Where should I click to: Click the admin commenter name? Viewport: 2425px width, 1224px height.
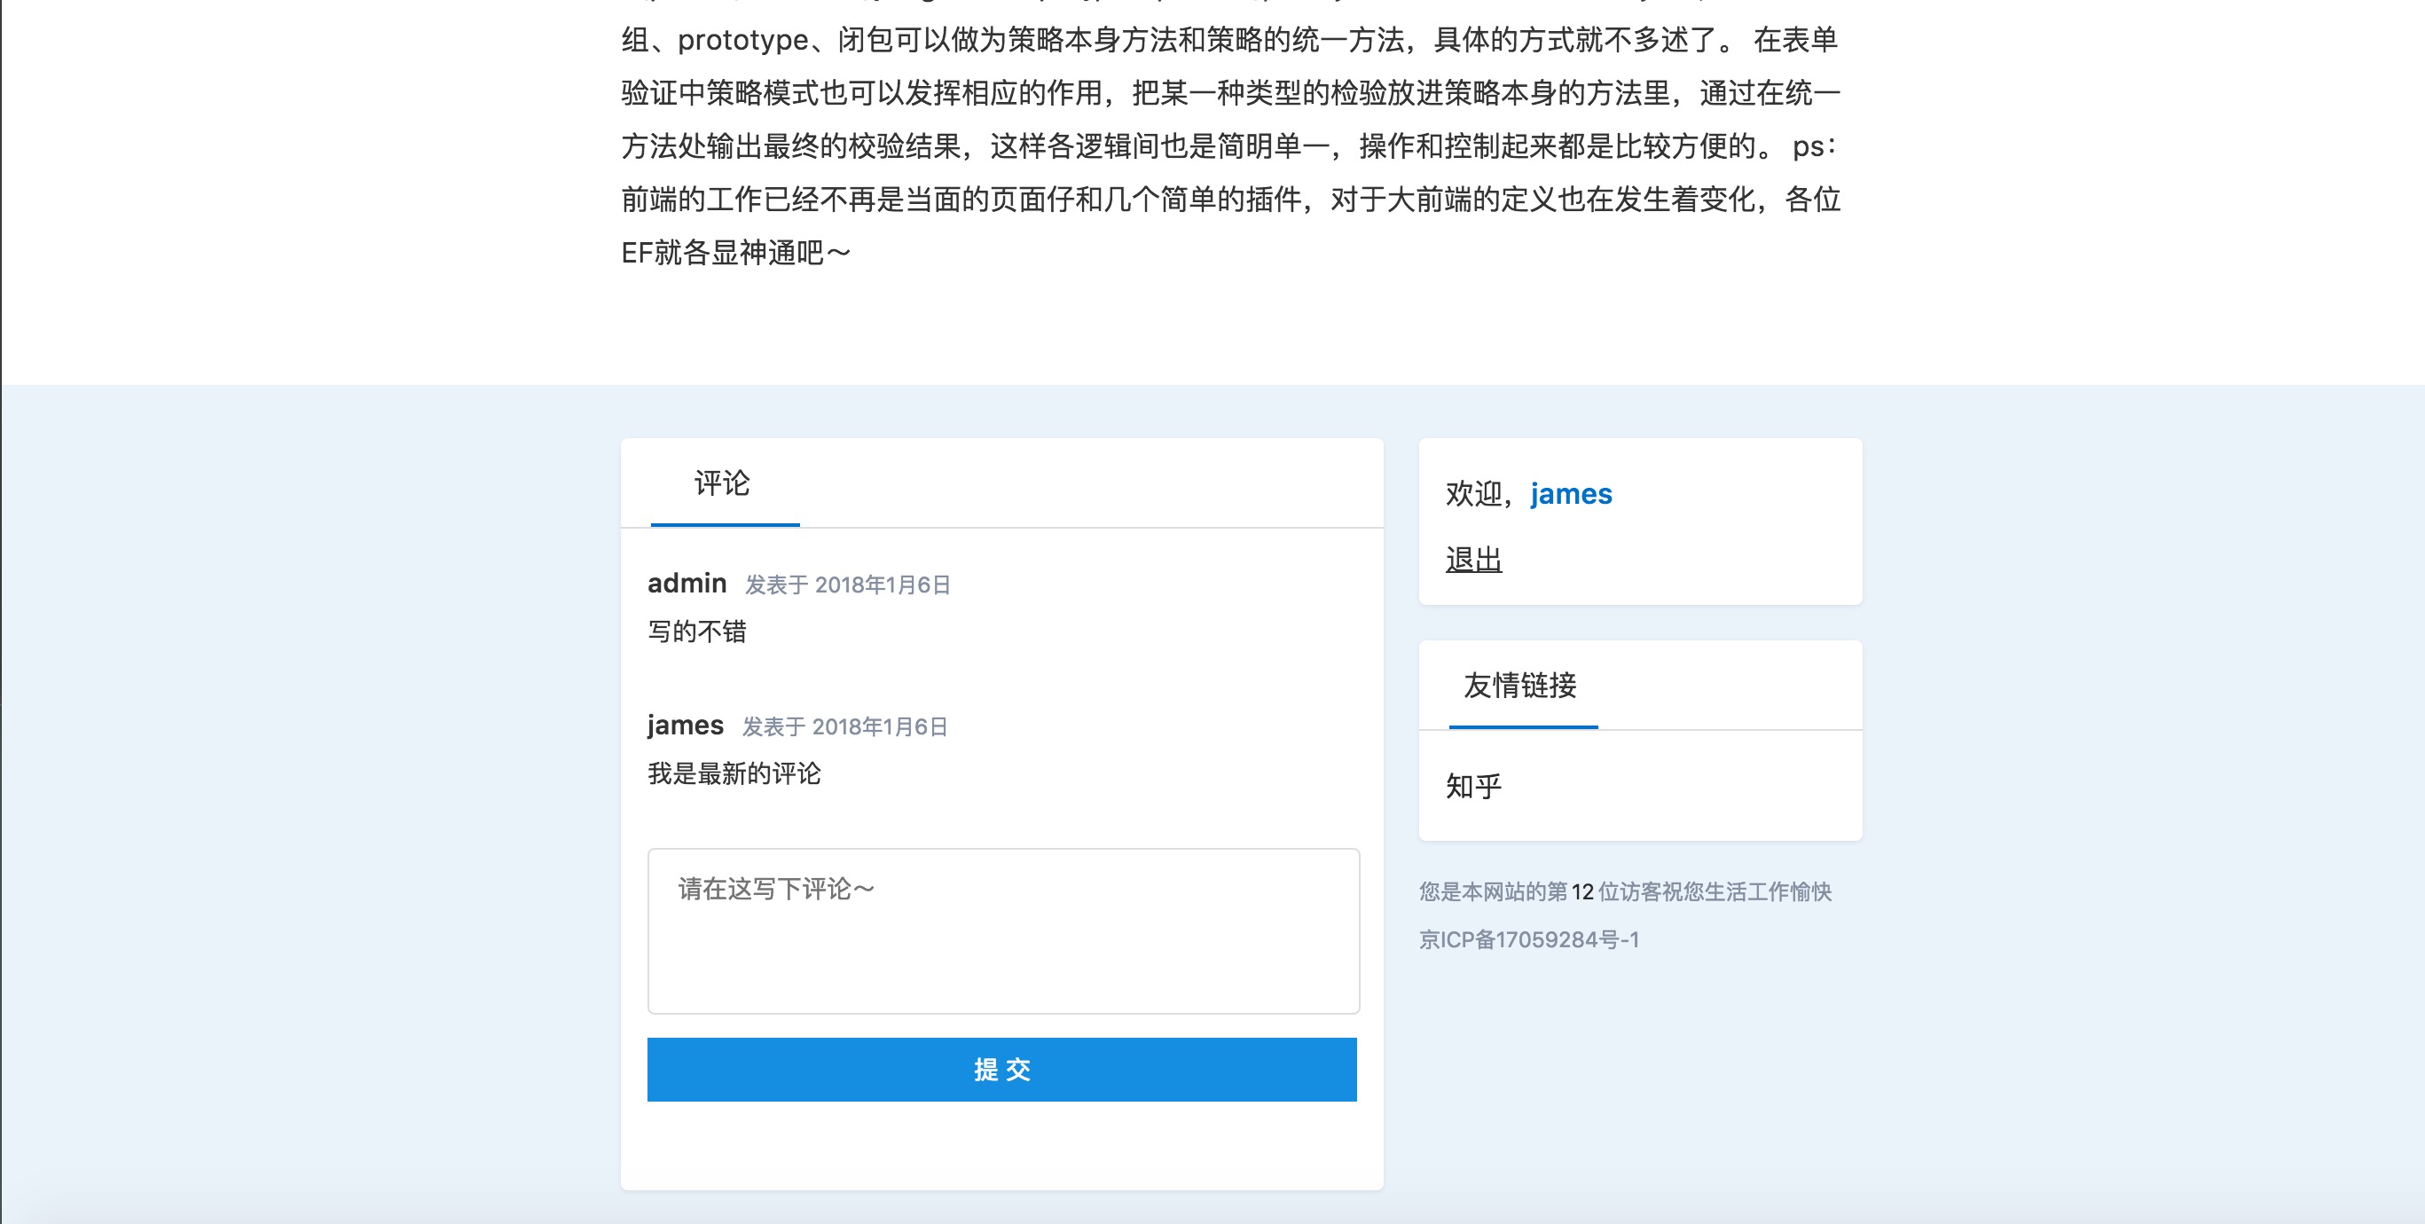point(687,584)
